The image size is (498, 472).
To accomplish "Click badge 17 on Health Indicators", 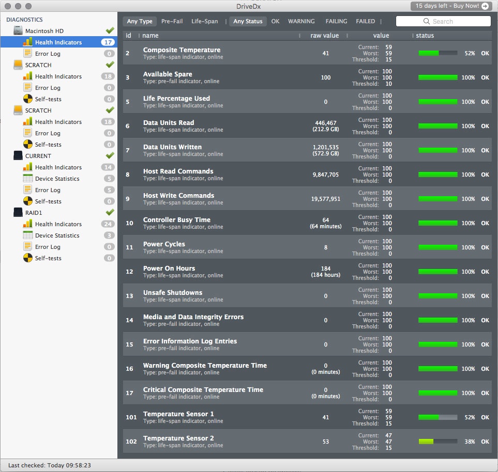I will 108,42.
